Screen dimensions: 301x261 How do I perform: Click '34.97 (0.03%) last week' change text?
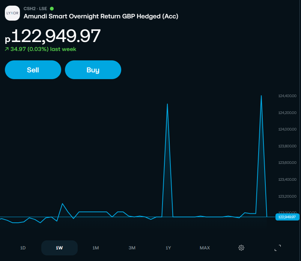(x=44, y=49)
